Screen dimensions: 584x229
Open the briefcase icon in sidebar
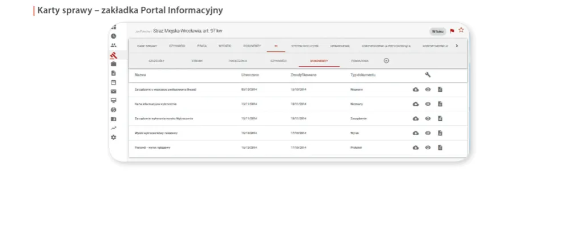114,64
